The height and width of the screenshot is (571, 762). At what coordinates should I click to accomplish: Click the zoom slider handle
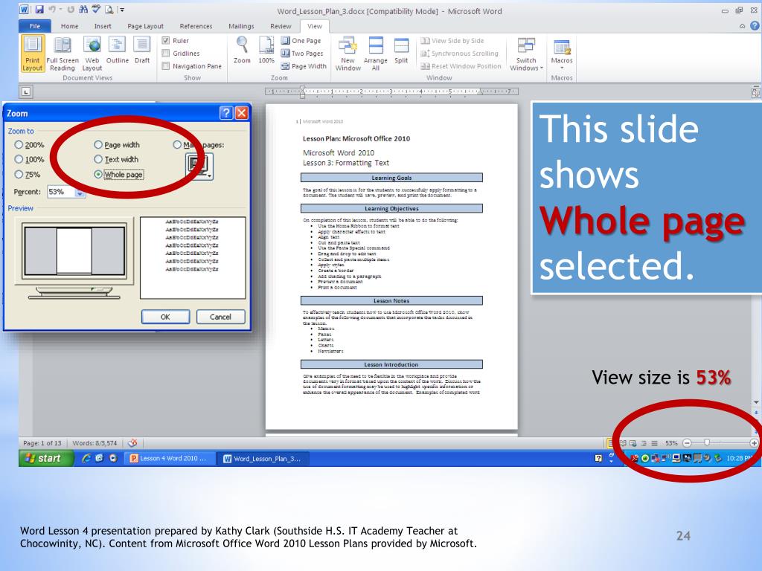(707, 443)
